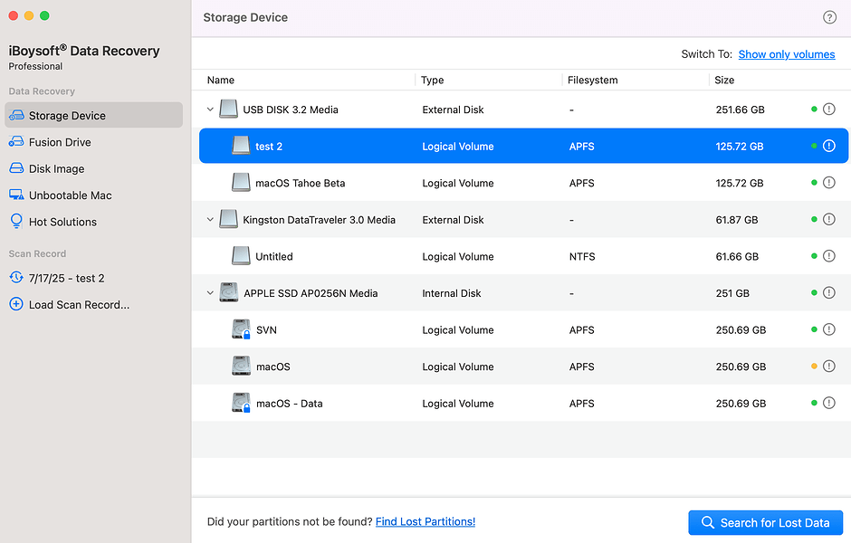Image resolution: width=851 pixels, height=543 pixels.
Task: Open the Disk Image section
Action: 94,168
